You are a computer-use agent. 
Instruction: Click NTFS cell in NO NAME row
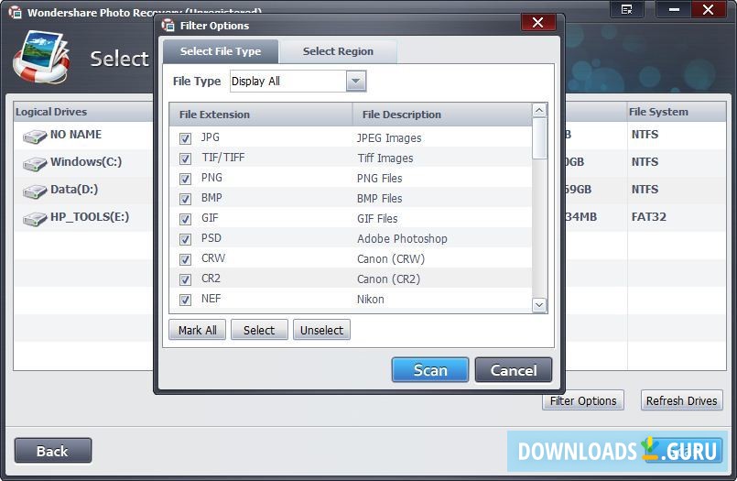point(645,135)
